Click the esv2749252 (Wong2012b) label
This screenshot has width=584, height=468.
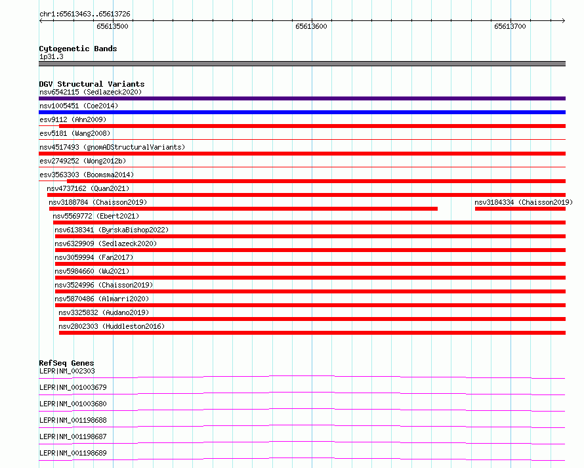point(83,161)
